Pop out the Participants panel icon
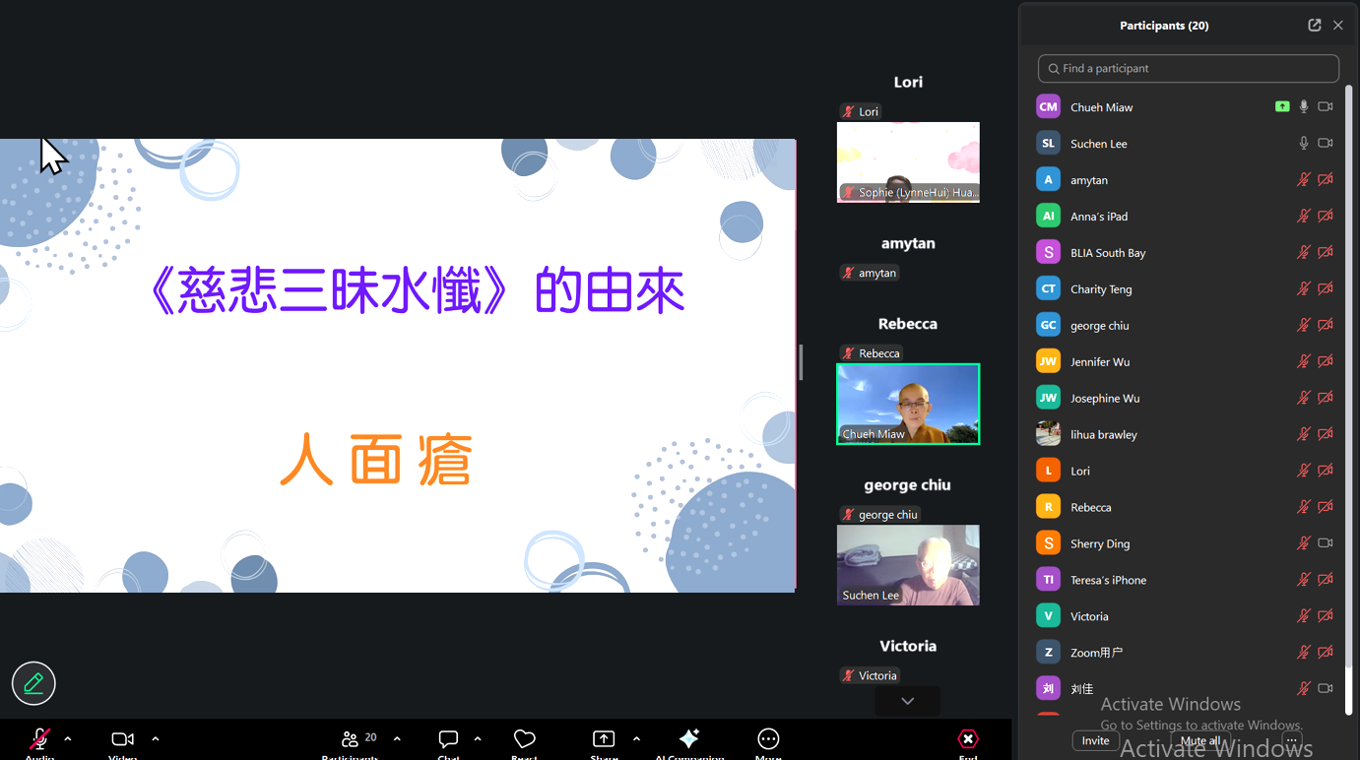This screenshot has width=1360, height=760. tap(1314, 25)
